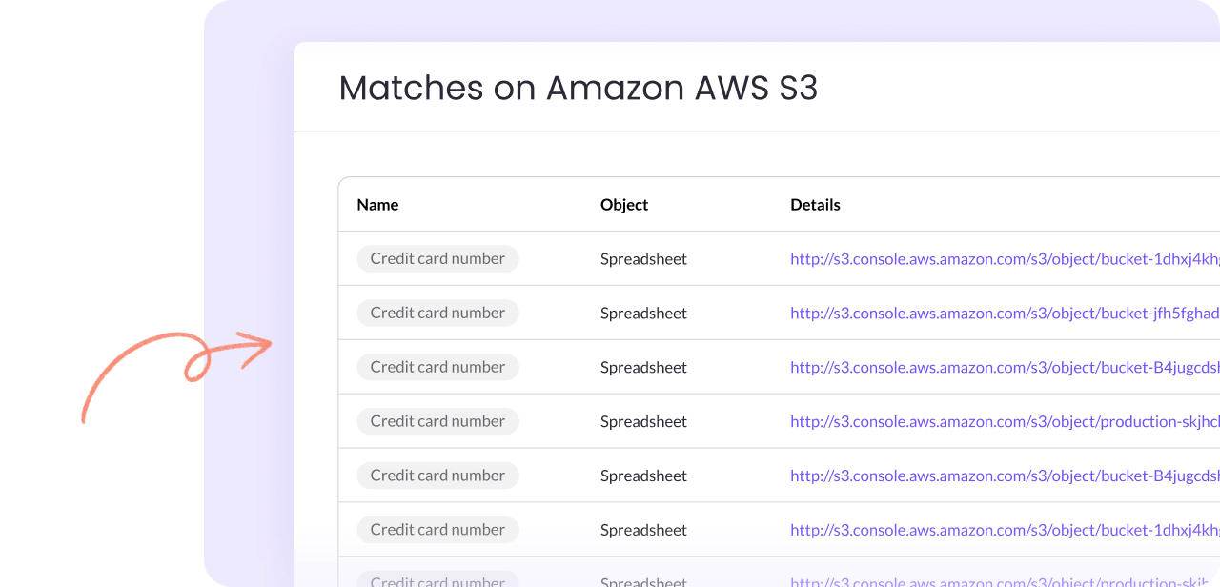Select the Object column header

tap(624, 205)
